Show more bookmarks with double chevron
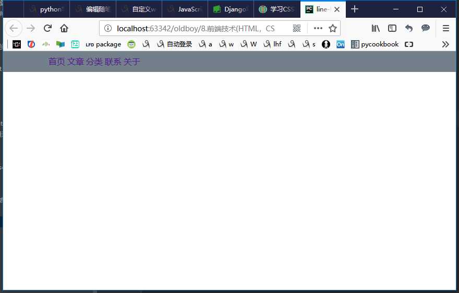 445,44
